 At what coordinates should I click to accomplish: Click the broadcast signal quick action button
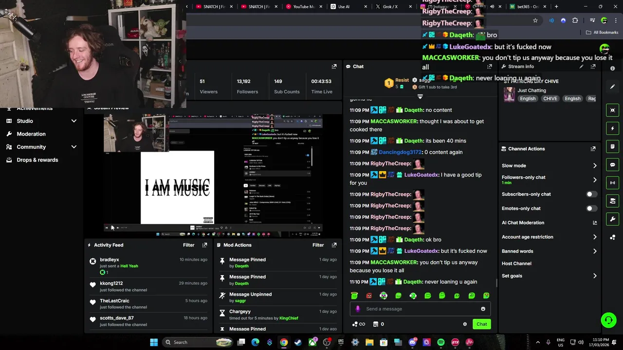[613, 183]
